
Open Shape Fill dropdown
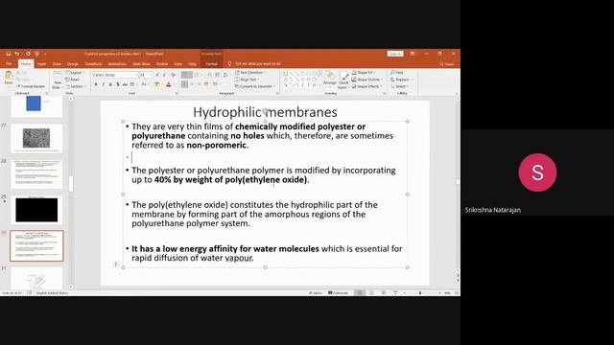pos(364,73)
